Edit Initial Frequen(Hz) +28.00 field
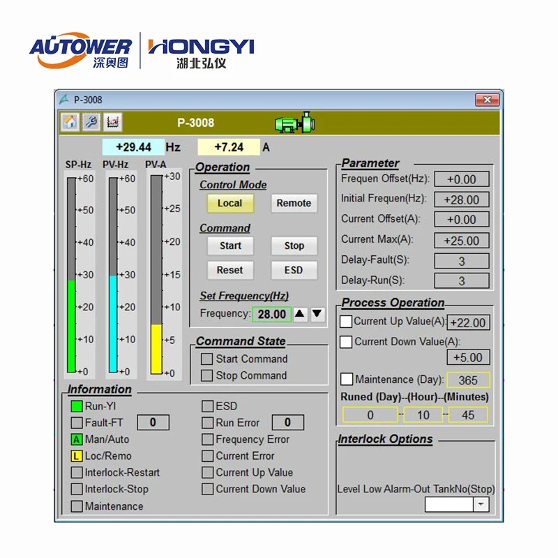Viewport: 558px width, 558px height. coord(462,199)
